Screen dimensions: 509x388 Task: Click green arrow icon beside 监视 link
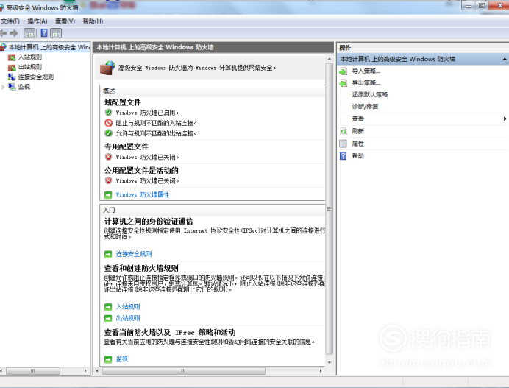108,359
